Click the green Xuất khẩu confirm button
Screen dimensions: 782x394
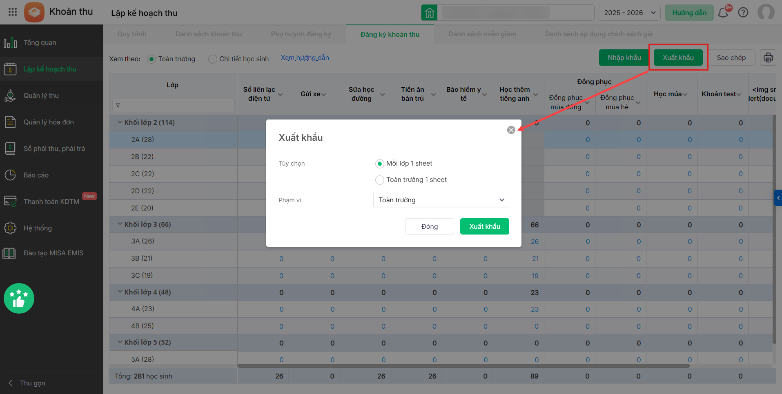pyautogui.click(x=484, y=226)
